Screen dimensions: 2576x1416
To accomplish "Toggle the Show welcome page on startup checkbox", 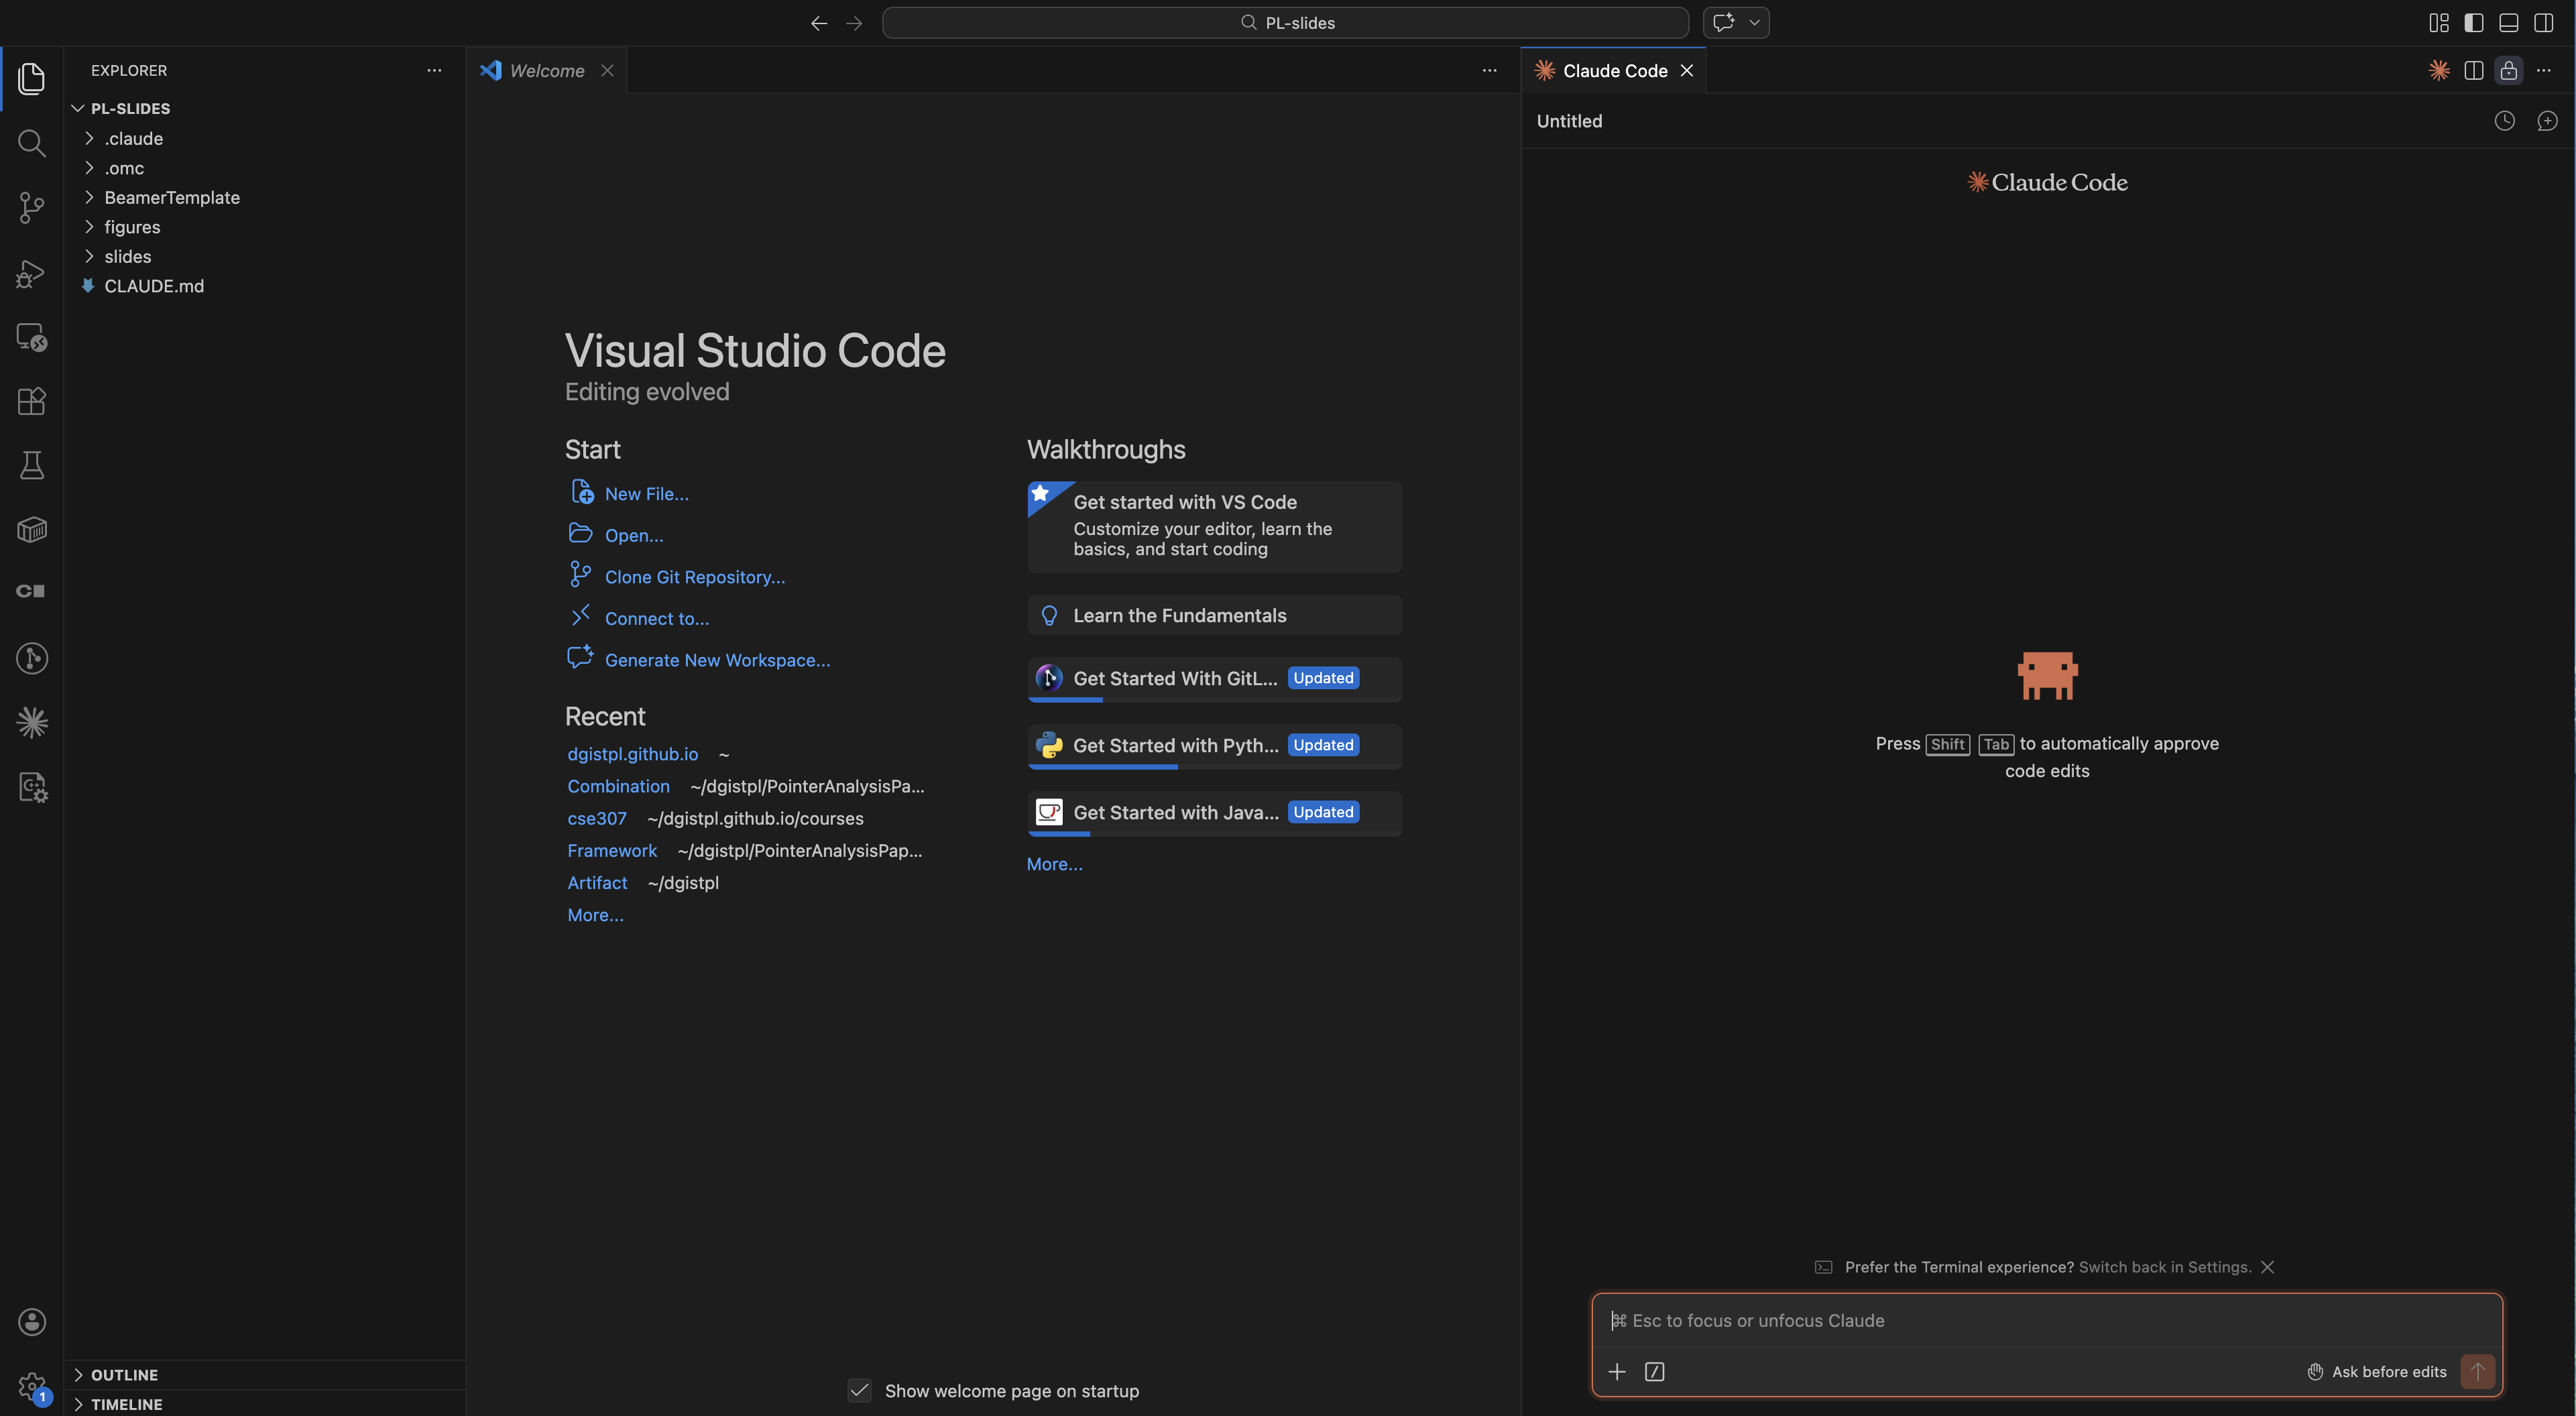I will [x=859, y=1390].
